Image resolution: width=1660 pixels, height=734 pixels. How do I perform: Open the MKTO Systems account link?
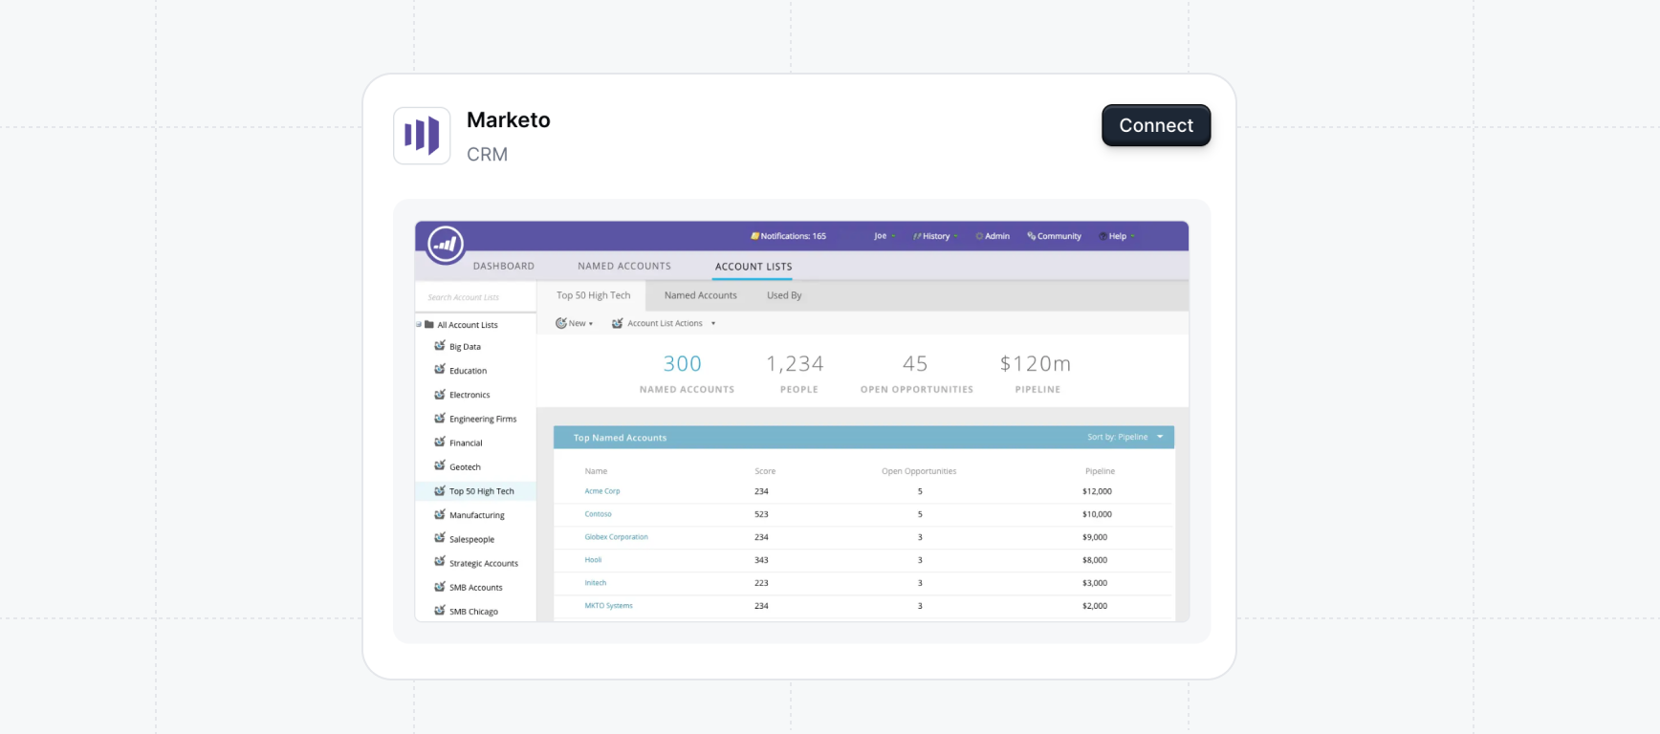(x=608, y=606)
